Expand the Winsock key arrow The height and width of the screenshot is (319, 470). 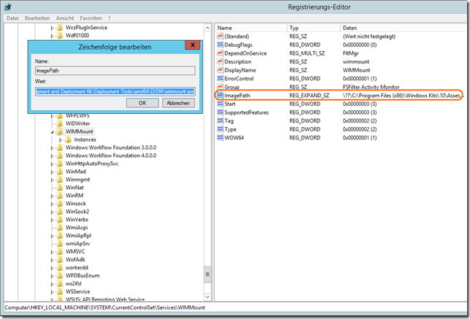[x=53, y=204]
